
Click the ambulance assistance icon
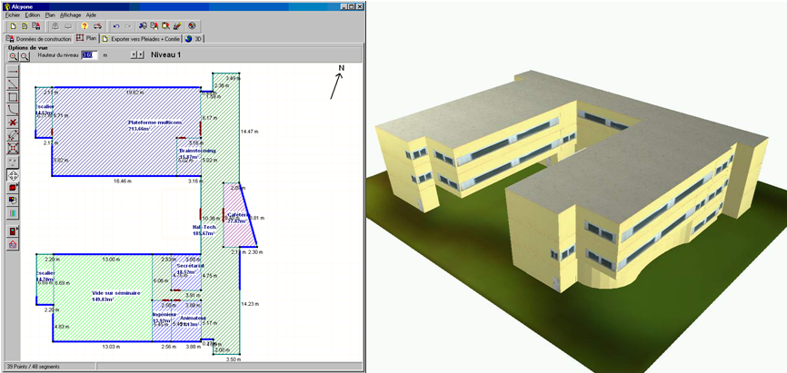tap(98, 26)
